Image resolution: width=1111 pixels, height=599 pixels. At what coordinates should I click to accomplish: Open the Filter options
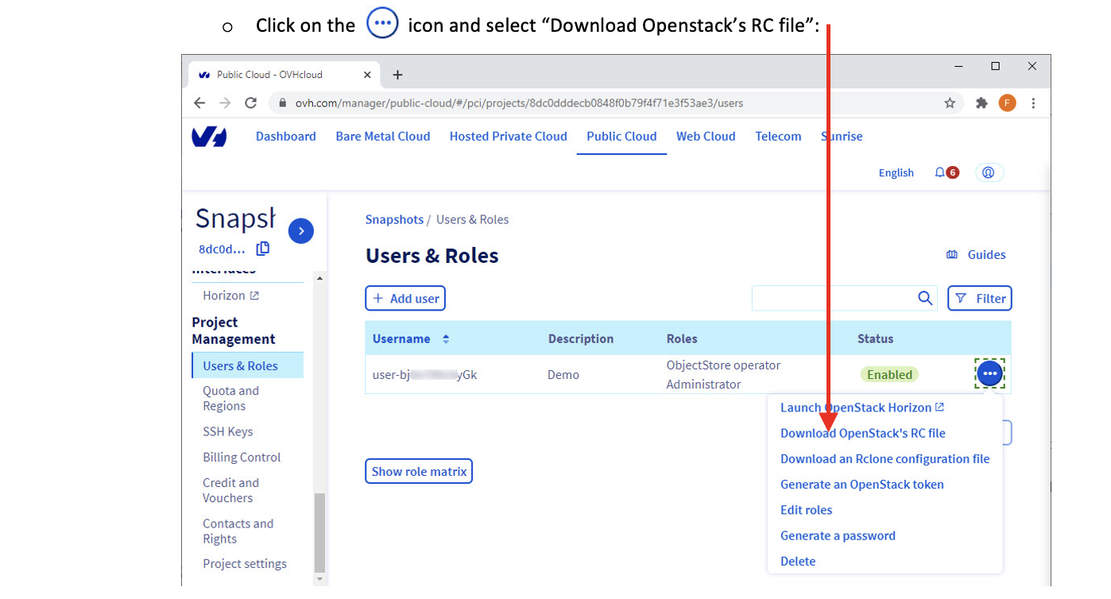pyautogui.click(x=979, y=298)
